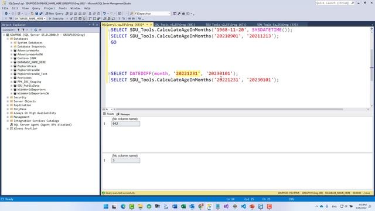
Task: Open PowerPoint from the taskbar
Action: coord(252,206)
